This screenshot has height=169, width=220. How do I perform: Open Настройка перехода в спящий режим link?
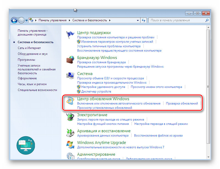pyautogui.click(x=161, y=124)
